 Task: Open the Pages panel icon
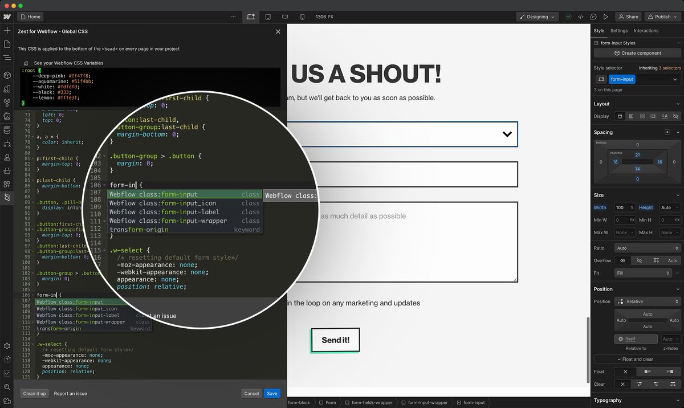click(x=7, y=44)
